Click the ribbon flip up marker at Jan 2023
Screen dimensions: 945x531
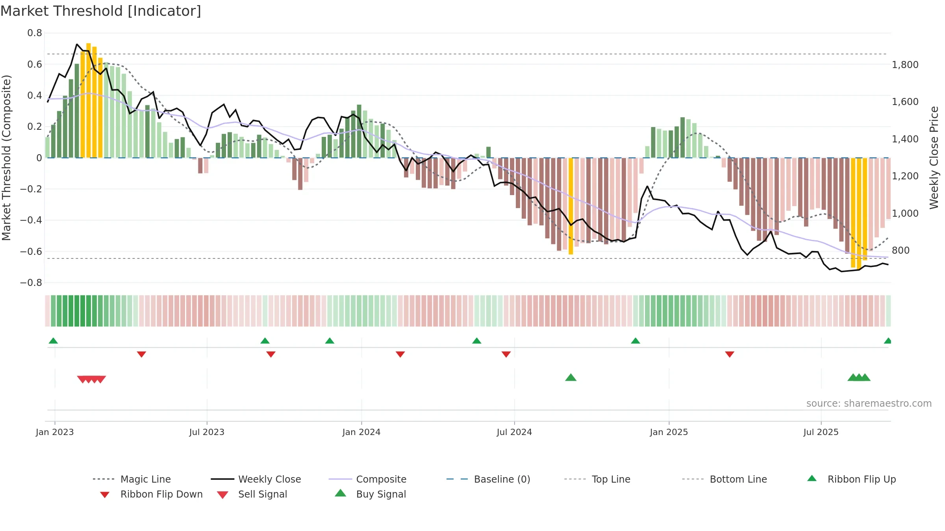pyautogui.click(x=53, y=341)
